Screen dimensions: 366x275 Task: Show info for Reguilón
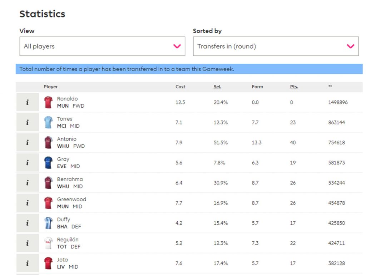28,243
